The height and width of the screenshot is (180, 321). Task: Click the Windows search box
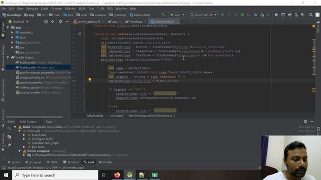(x=55, y=175)
